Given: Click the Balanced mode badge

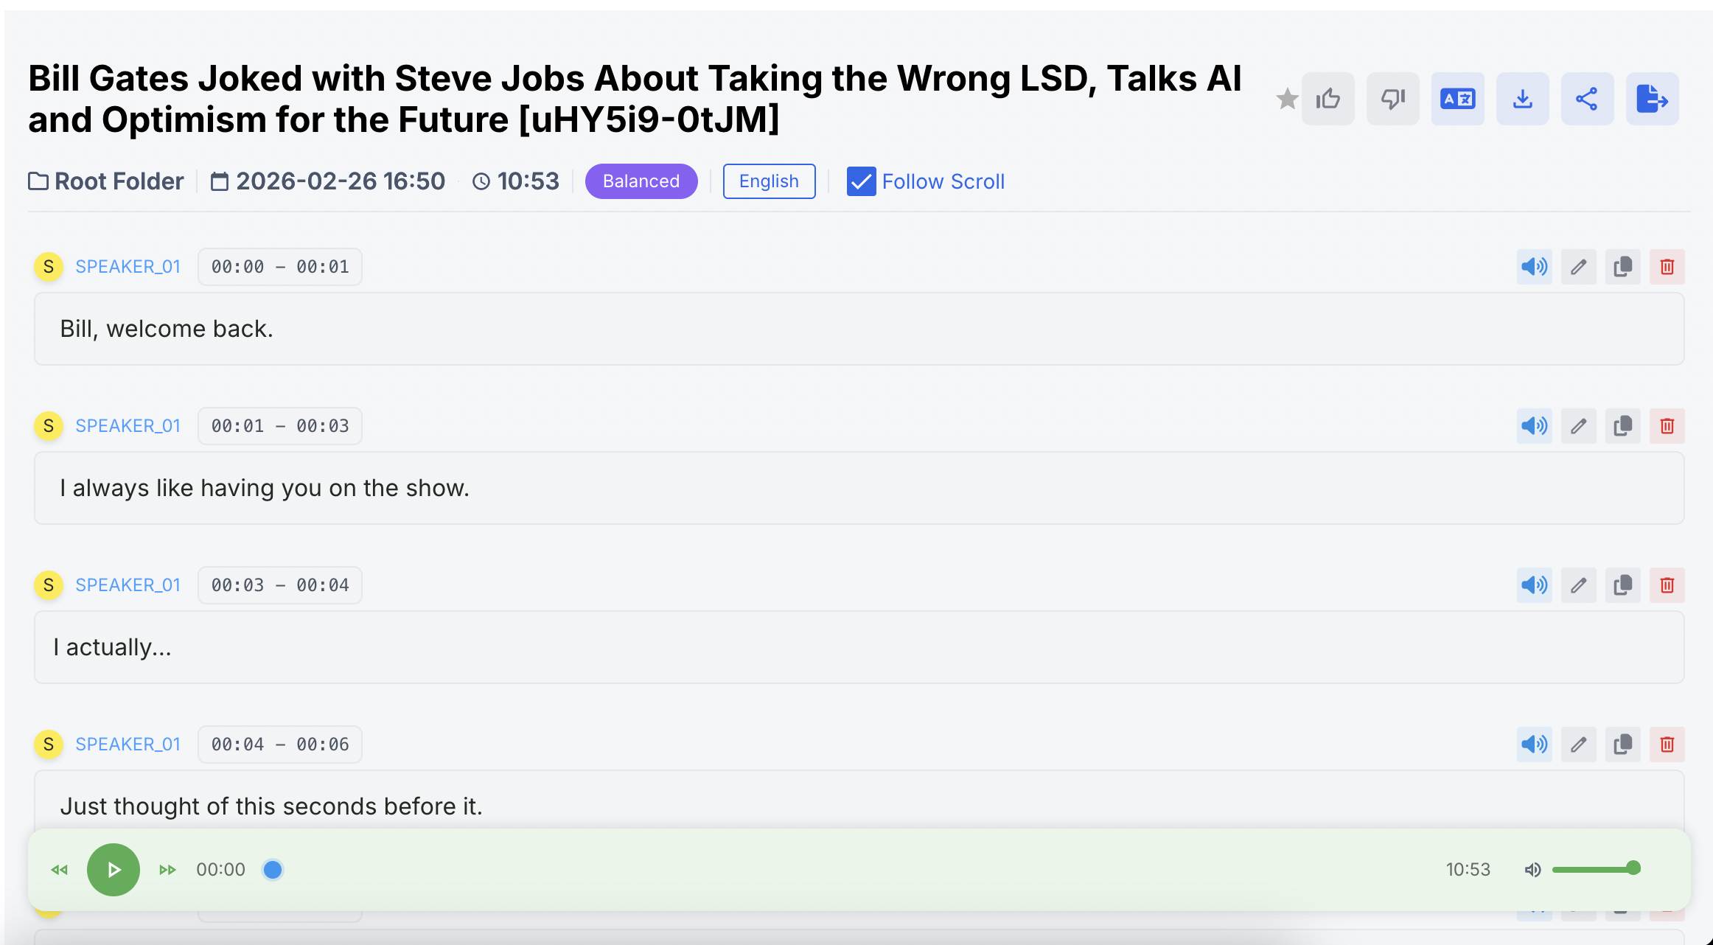Looking at the screenshot, I should pos(641,181).
